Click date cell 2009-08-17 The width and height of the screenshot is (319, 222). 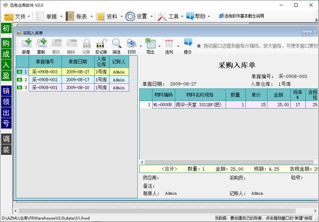coord(78,80)
